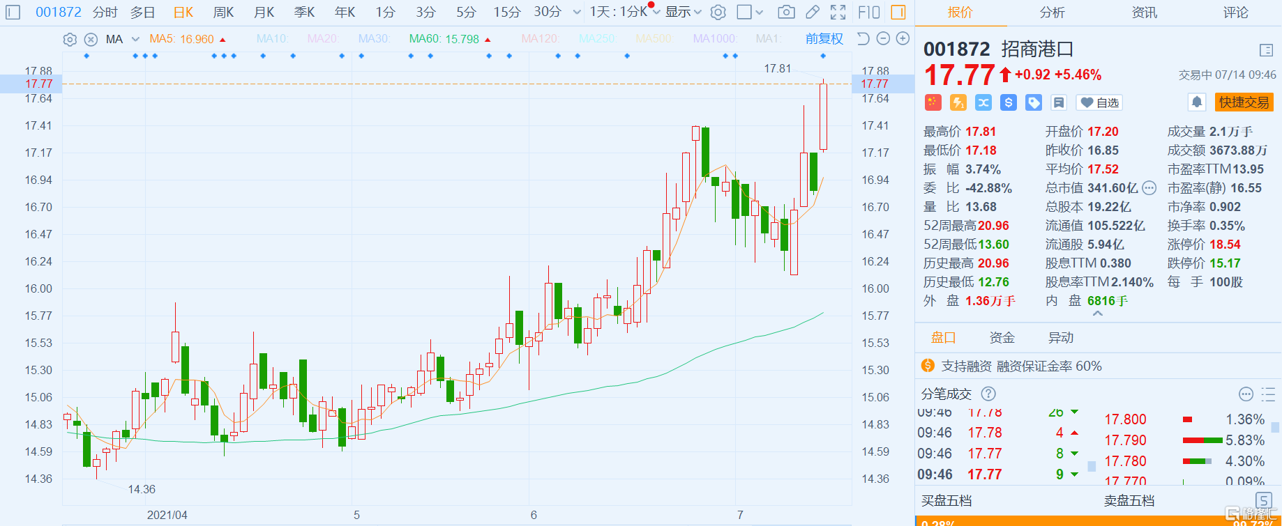Toggle the left sidebar panel icon
The height and width of the screenshot is (526, 1282).
coord(13,12)
